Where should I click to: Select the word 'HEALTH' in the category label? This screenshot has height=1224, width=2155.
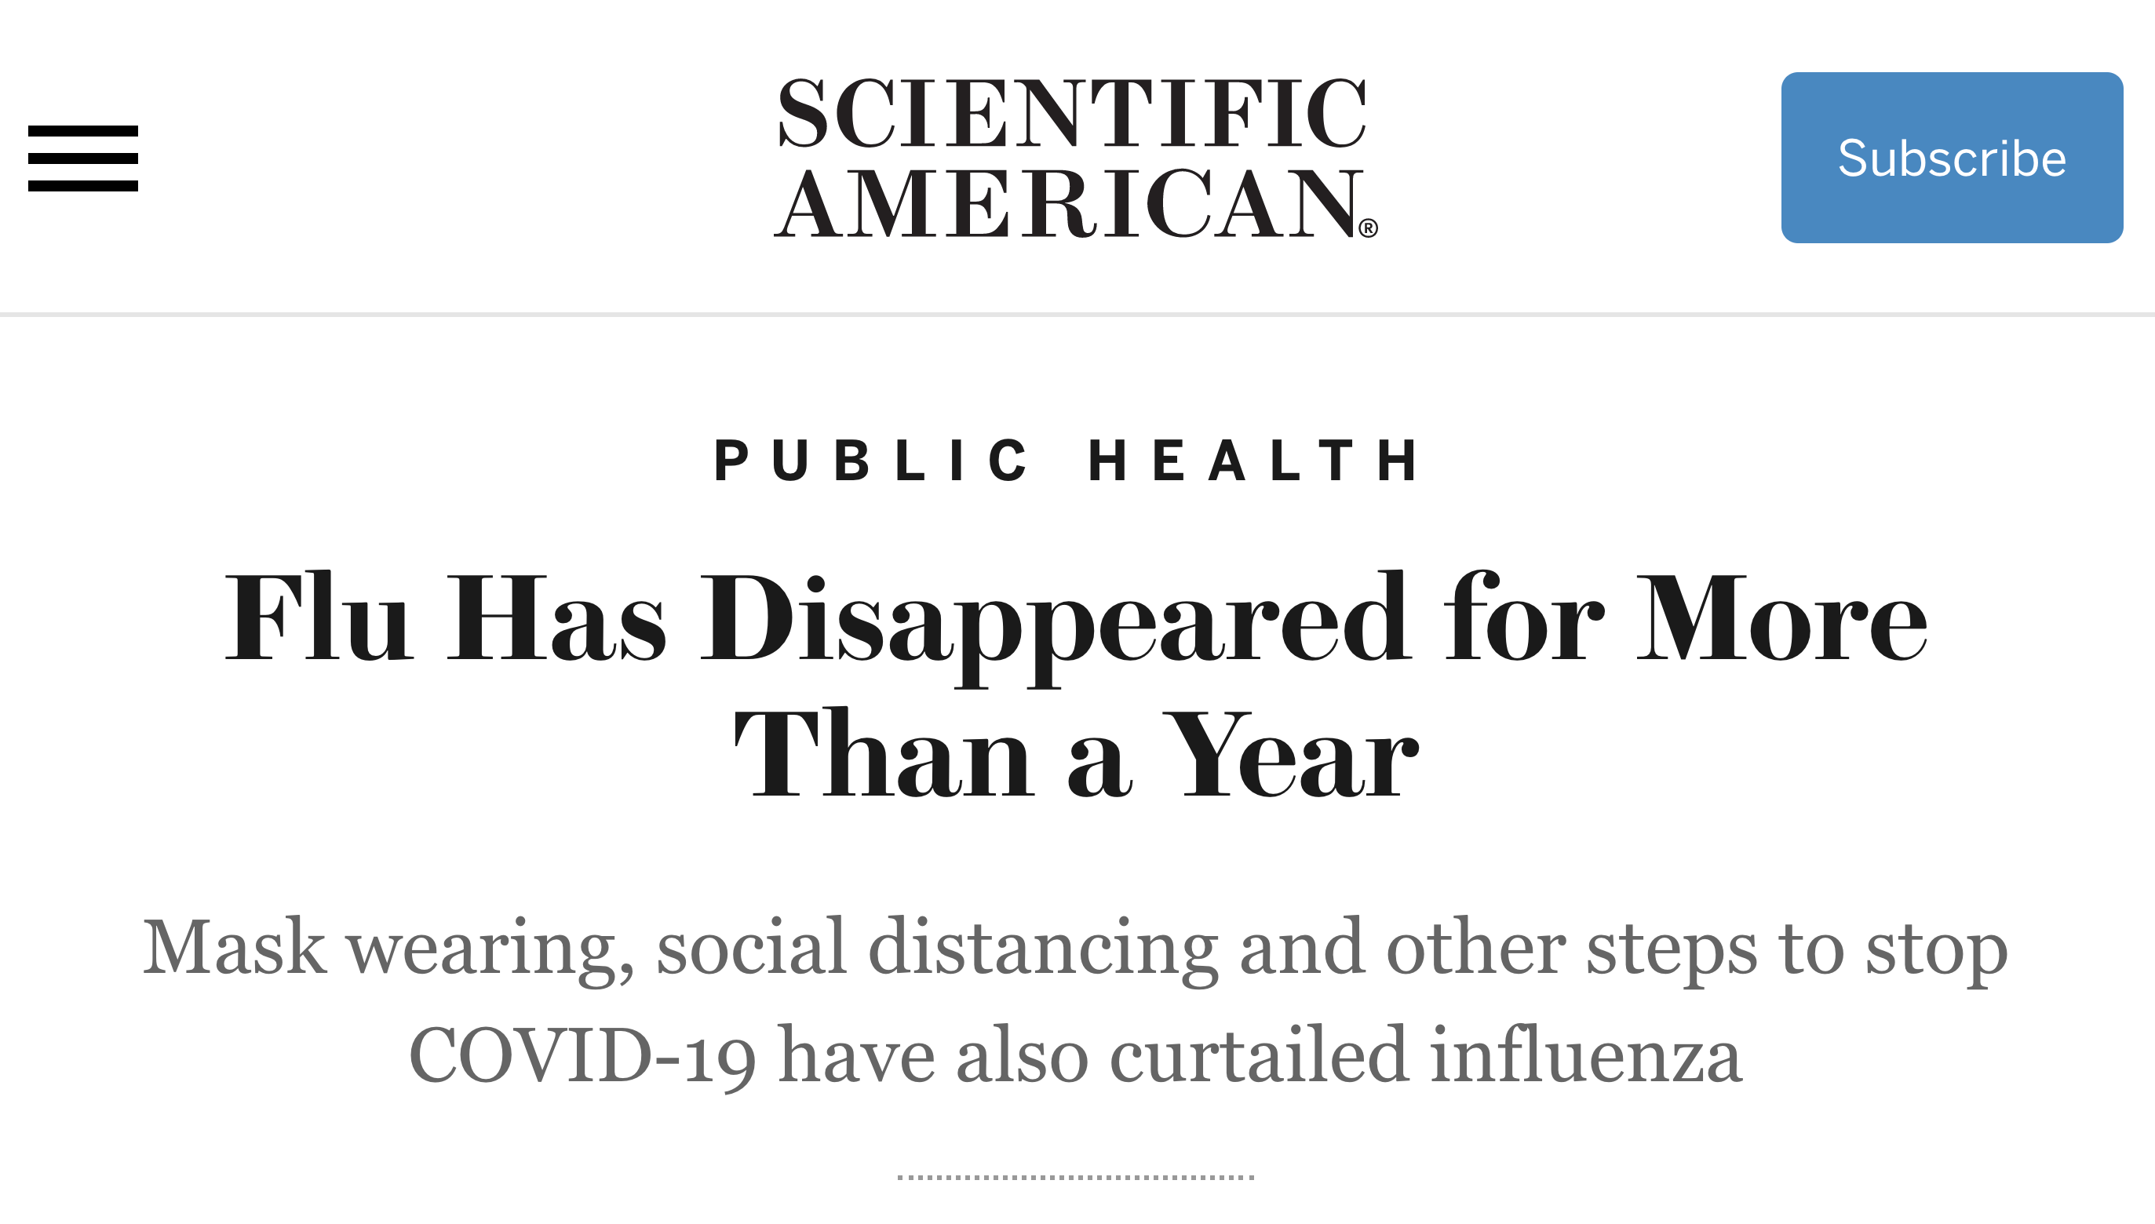point(1253,461)
